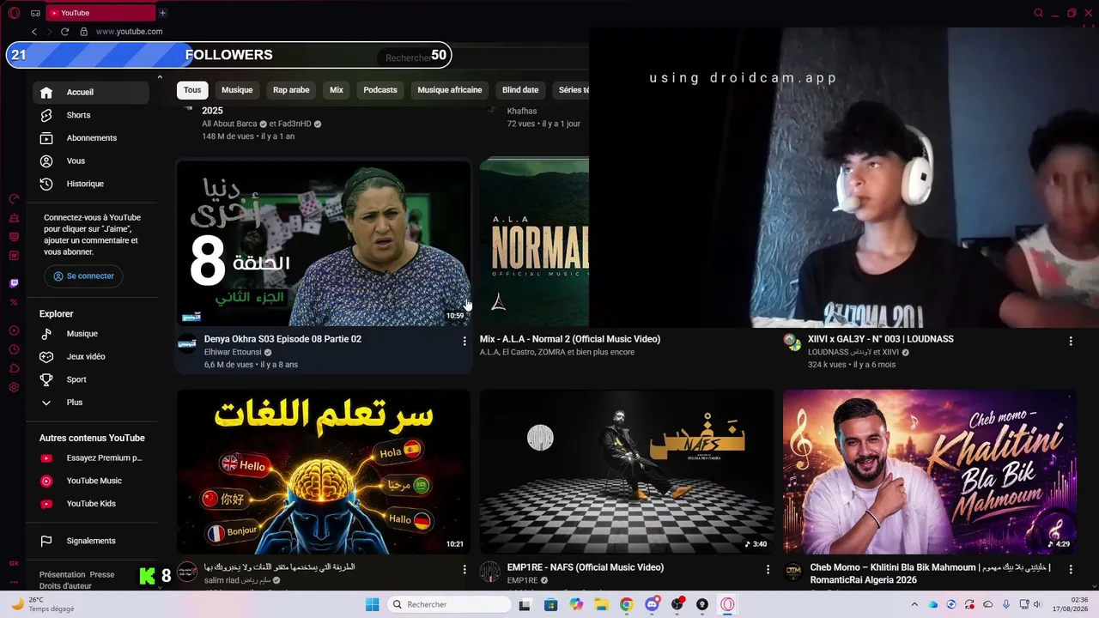The width and height of the screenshot is (1099, 618).
Task: Open XIIVI x GAL3Y N° 003 title
Action: 881,339
